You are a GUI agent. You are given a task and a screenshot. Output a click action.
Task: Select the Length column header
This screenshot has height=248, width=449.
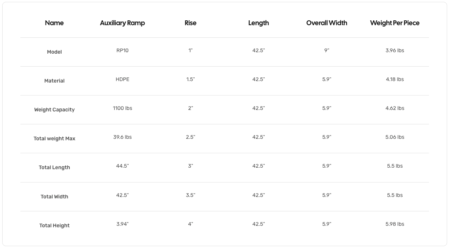coord(258,23)
